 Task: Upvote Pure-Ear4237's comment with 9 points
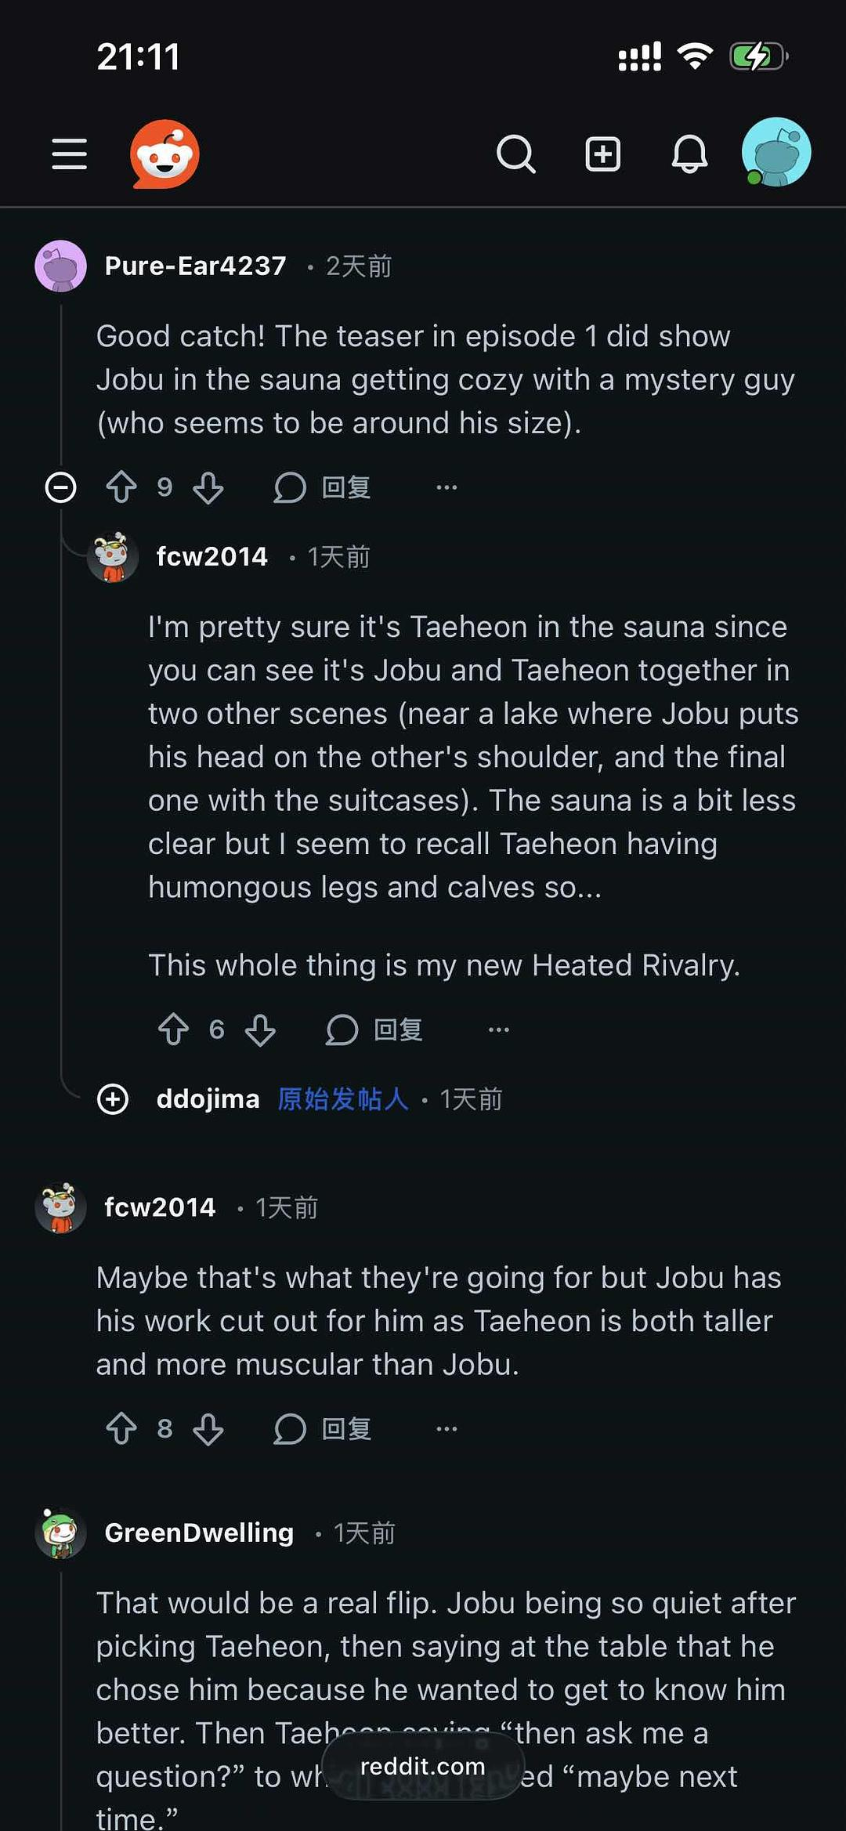pos(121,487)
